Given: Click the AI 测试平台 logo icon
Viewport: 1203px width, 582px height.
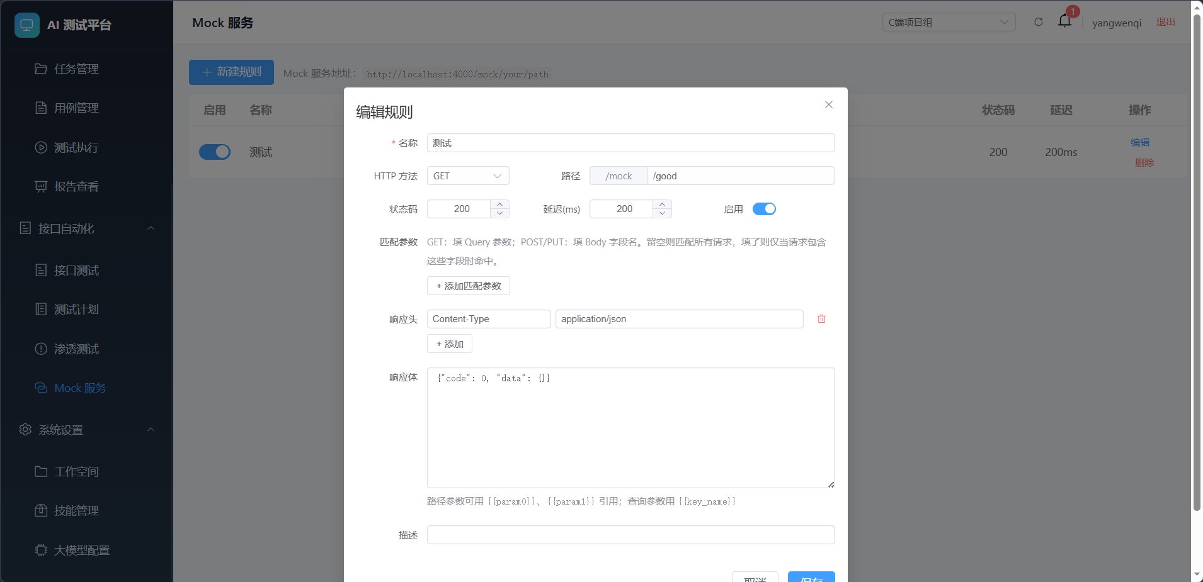Looking at the screenshot, I should (x=27, y=25).
